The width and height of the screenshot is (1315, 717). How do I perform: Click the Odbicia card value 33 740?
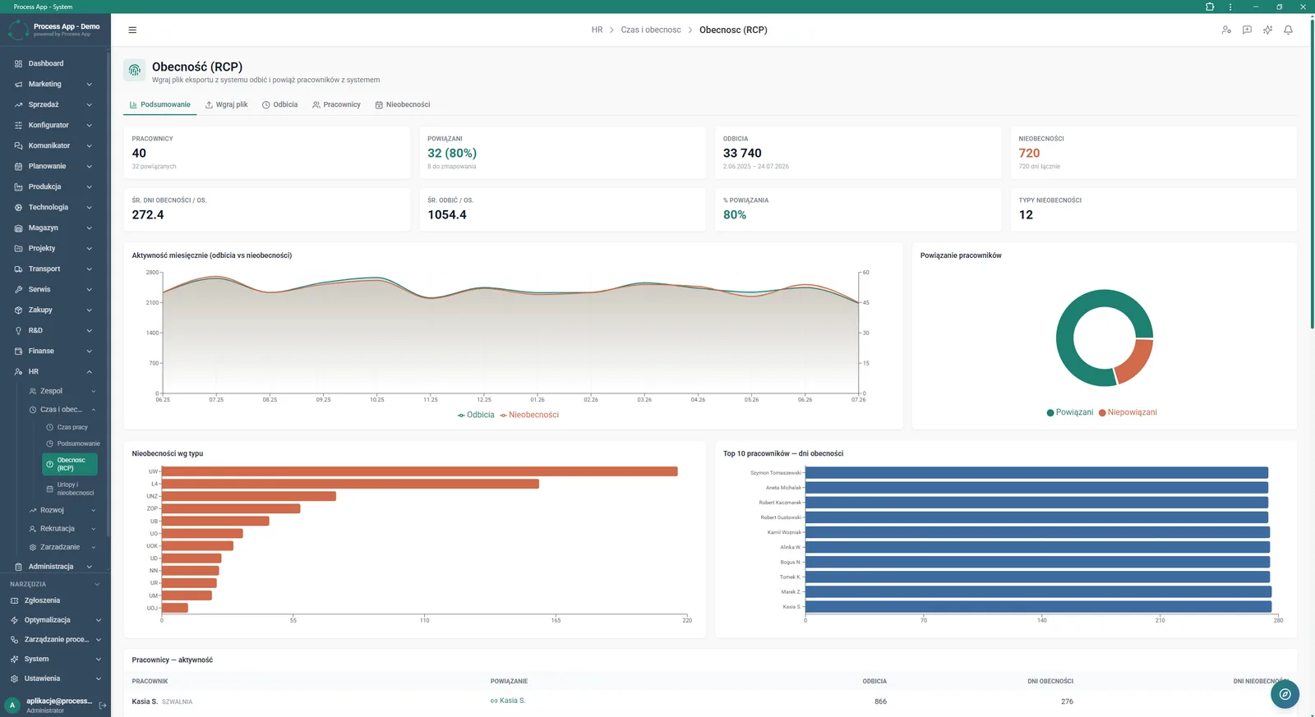[x=742, y=154]
